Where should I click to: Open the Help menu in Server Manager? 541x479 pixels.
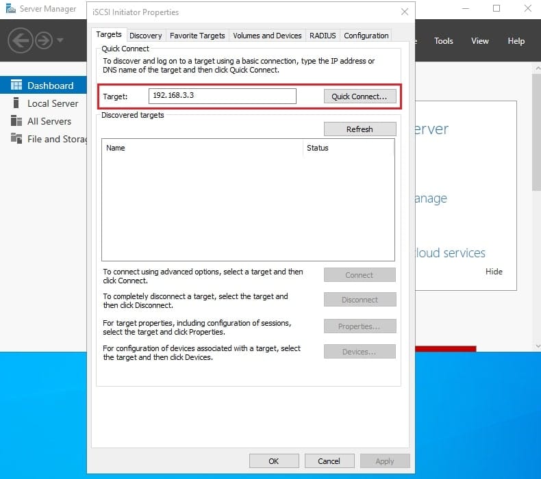[x=516, y=41]
